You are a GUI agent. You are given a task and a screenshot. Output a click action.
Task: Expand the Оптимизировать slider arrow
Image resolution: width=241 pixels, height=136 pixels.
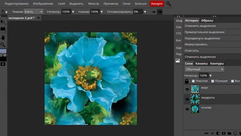click(x=145, y=12)
